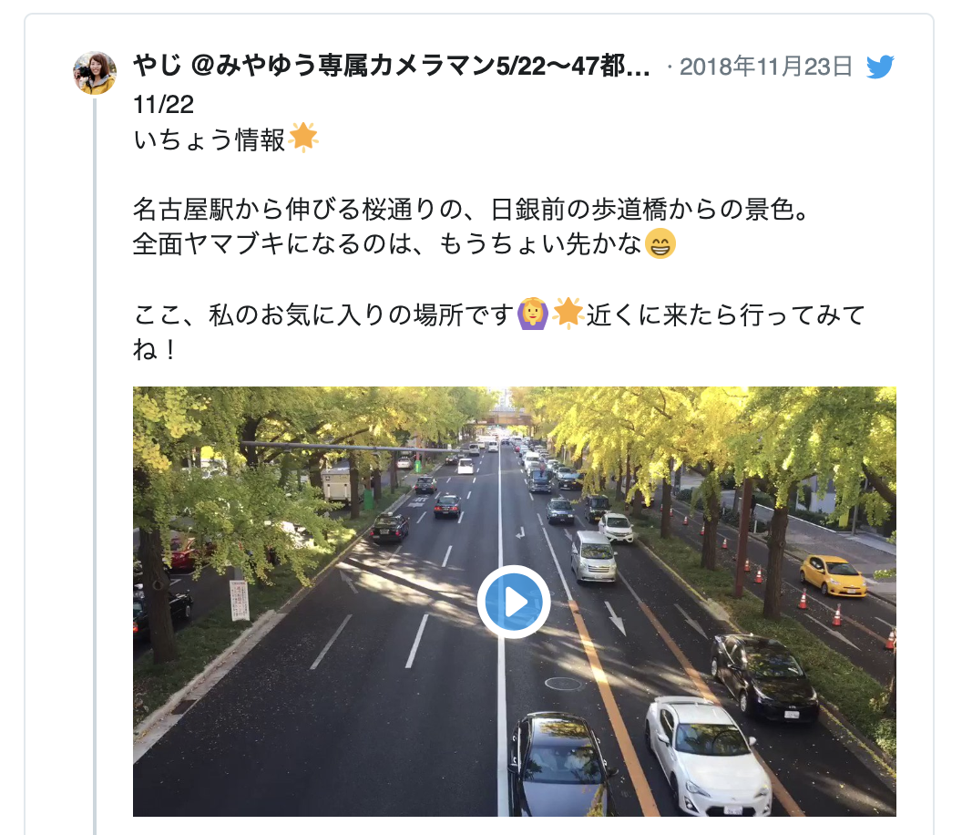Click the 名古屋駅から伸びる桜通り sentence
This screenshot has height=835, width=962.
471,210
